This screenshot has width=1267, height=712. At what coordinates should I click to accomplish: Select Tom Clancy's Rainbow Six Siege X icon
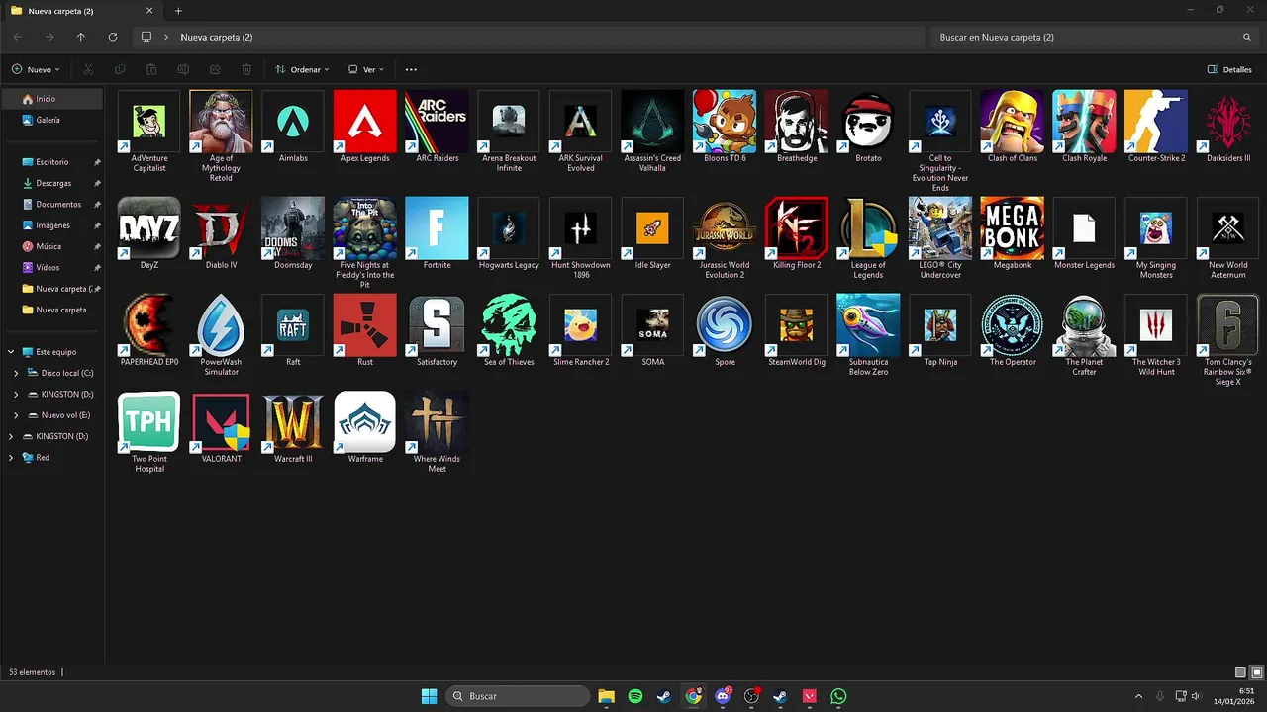click(1227, 325)
